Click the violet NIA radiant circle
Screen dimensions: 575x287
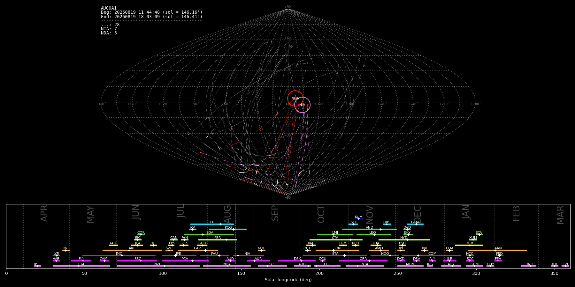tap(302, 105)
